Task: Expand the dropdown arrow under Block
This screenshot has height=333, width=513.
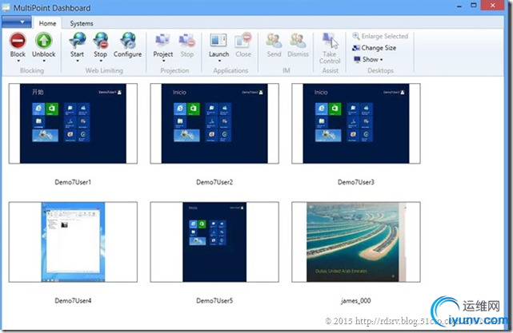Action: click(18, 61)
